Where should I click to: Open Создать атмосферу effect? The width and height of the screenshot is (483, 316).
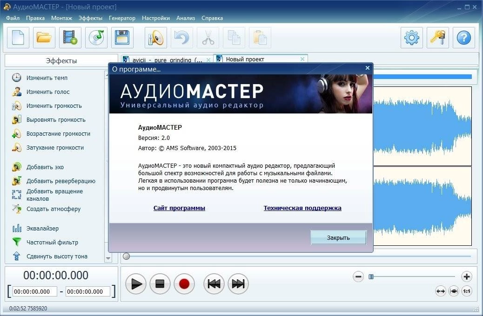tap(46, 209)
